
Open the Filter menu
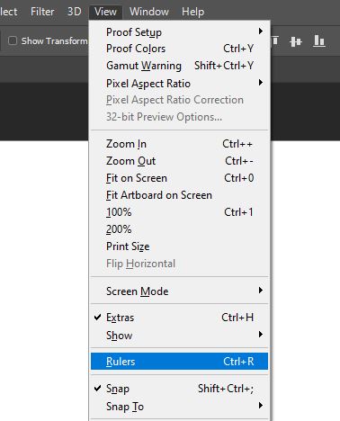point(42,12)
